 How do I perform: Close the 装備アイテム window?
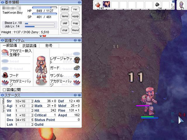(x=79, y=40)
